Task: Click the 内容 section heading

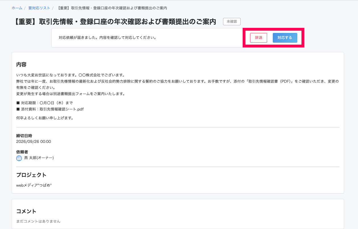Action: (21, 64)
